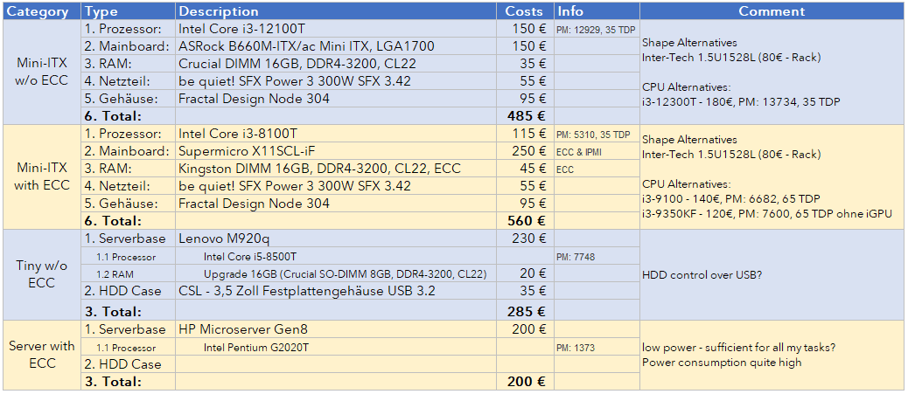908x394 pixels.
Task: Click the '1.2 RAM' type cell
Action: click(x=129, y=273)
